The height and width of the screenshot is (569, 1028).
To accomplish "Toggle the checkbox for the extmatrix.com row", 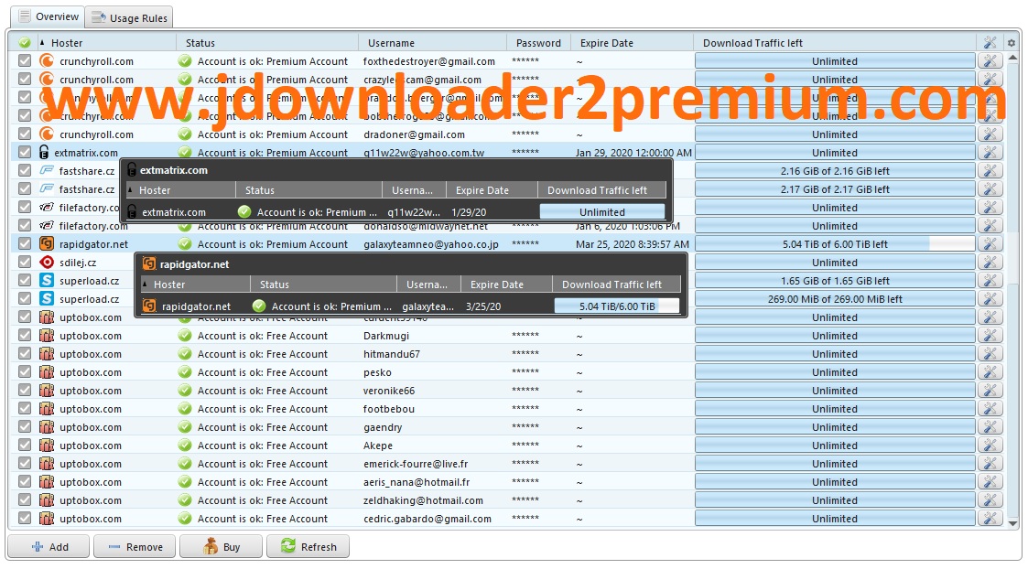I will (x=24, y=152).
